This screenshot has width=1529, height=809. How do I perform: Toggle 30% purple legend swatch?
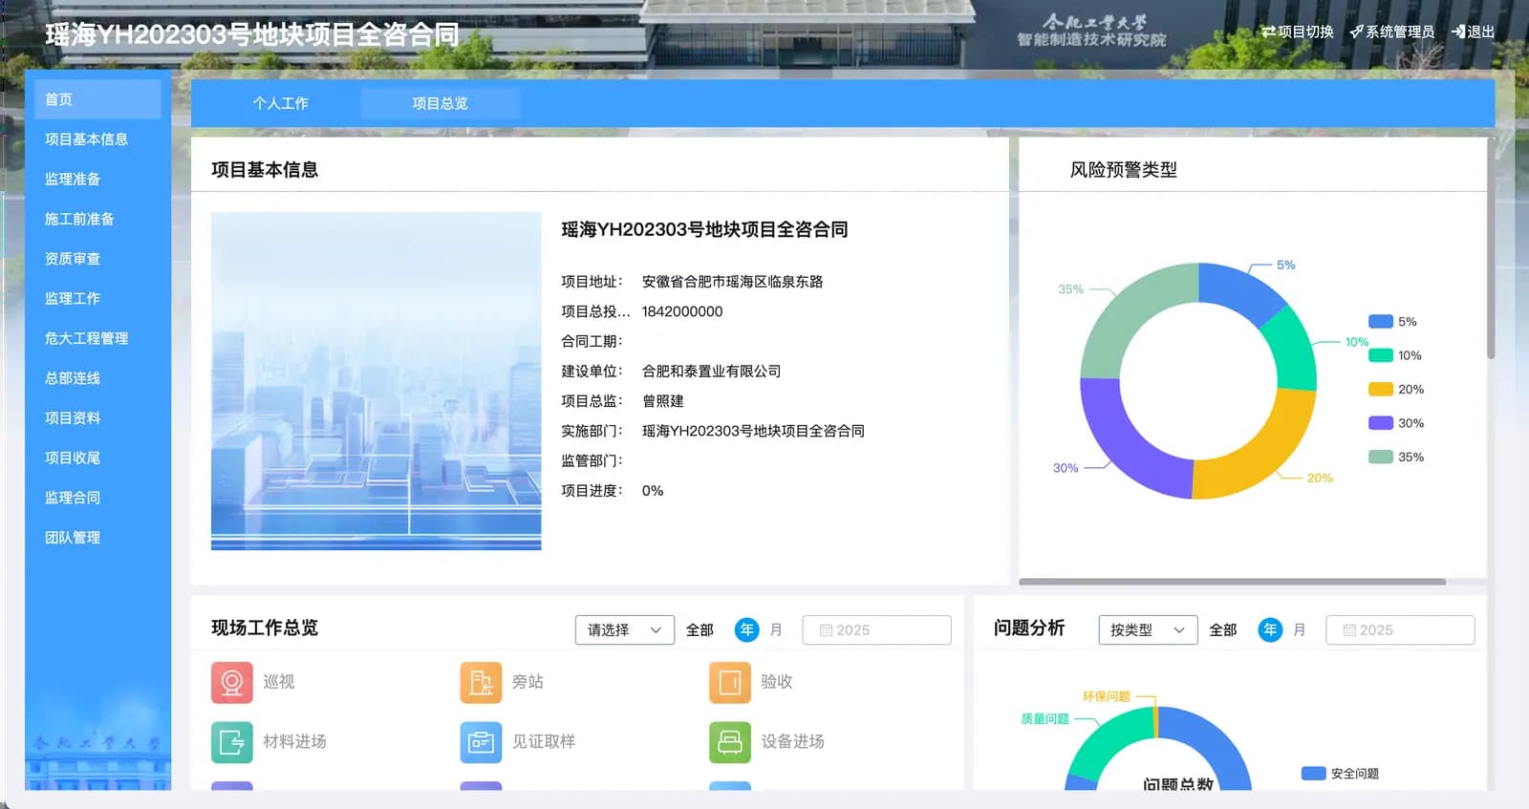tap(1381, 423)
